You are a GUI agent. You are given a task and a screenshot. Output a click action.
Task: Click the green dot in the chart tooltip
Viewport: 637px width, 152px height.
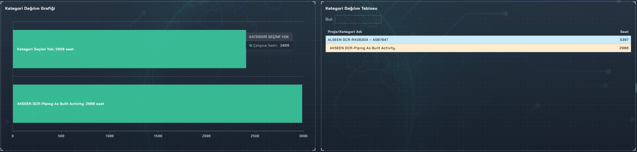251,46
